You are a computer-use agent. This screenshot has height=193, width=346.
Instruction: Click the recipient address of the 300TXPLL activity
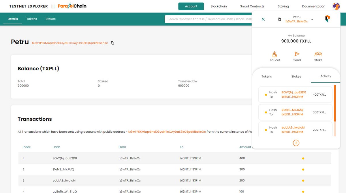(x=292, y=115)
